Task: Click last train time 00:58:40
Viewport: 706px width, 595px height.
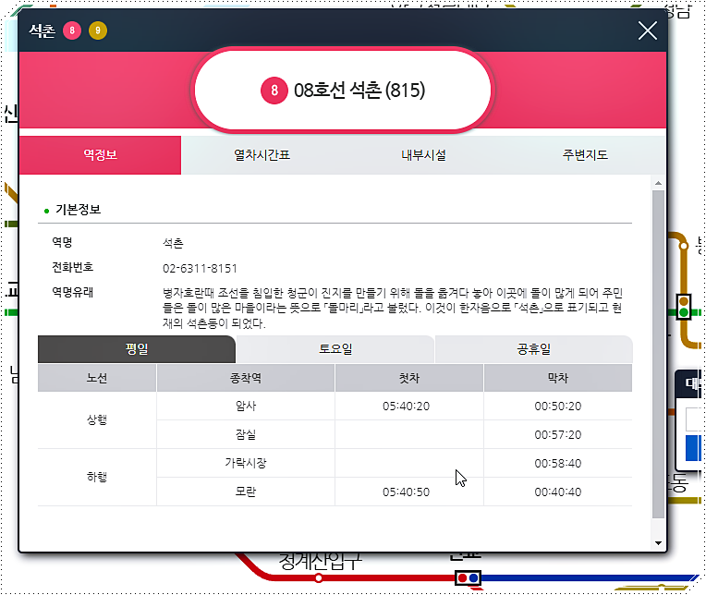Action: tap(558, 463)
